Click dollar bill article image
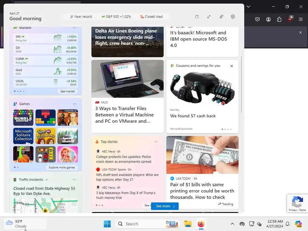The width and height of the screenshot is (308, 231). click(x=202, y=155)
